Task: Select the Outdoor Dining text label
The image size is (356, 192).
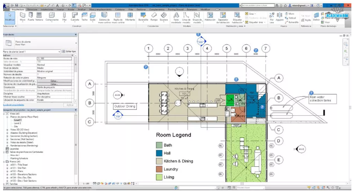Action: [124, 107]
